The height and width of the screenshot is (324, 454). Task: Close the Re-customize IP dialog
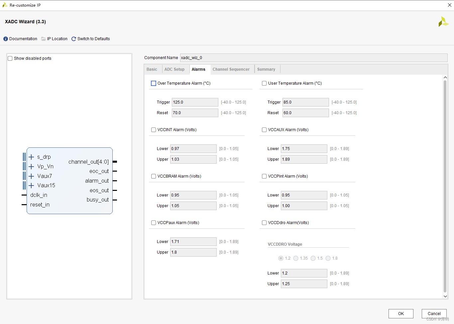[449, 5]
